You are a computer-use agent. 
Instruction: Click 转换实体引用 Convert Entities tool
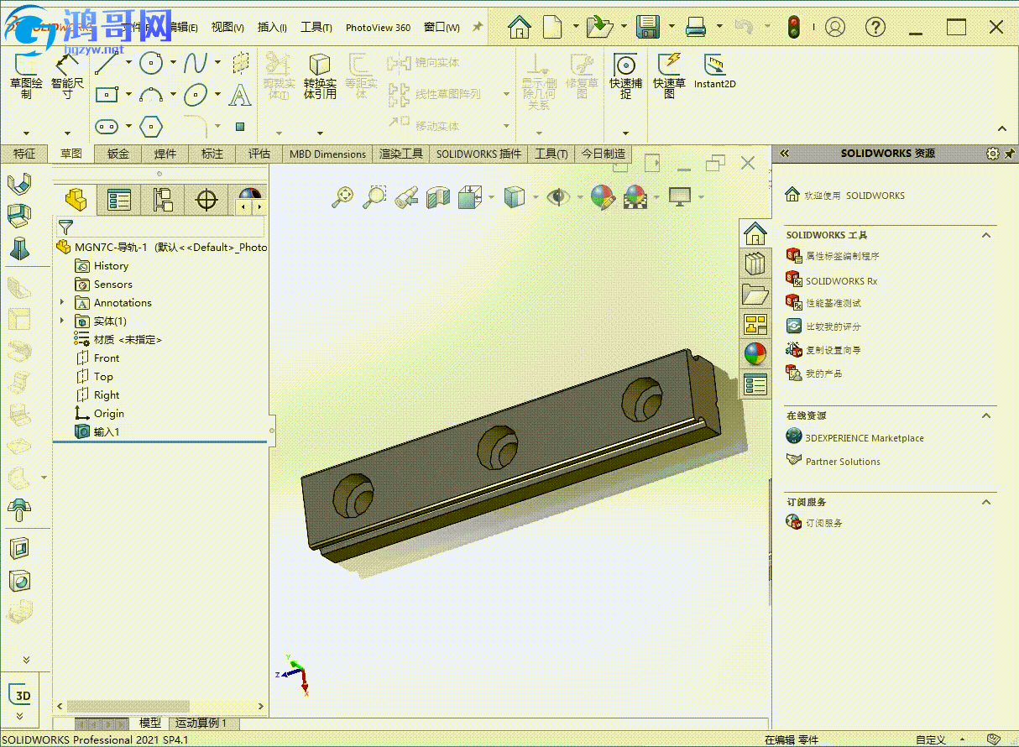pyautogui.click(x=320, y=76)
